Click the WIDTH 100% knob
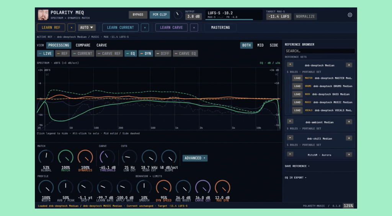Screen dimensions: 392x216 click(46, 188)
